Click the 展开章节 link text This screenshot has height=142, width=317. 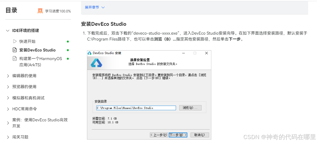pyautogui.click(x=92, y=7)
